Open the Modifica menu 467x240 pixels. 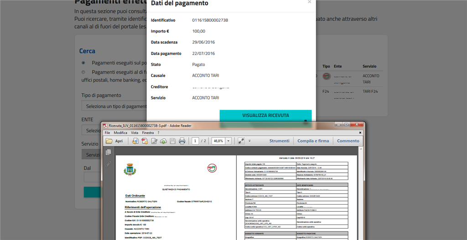120,133
